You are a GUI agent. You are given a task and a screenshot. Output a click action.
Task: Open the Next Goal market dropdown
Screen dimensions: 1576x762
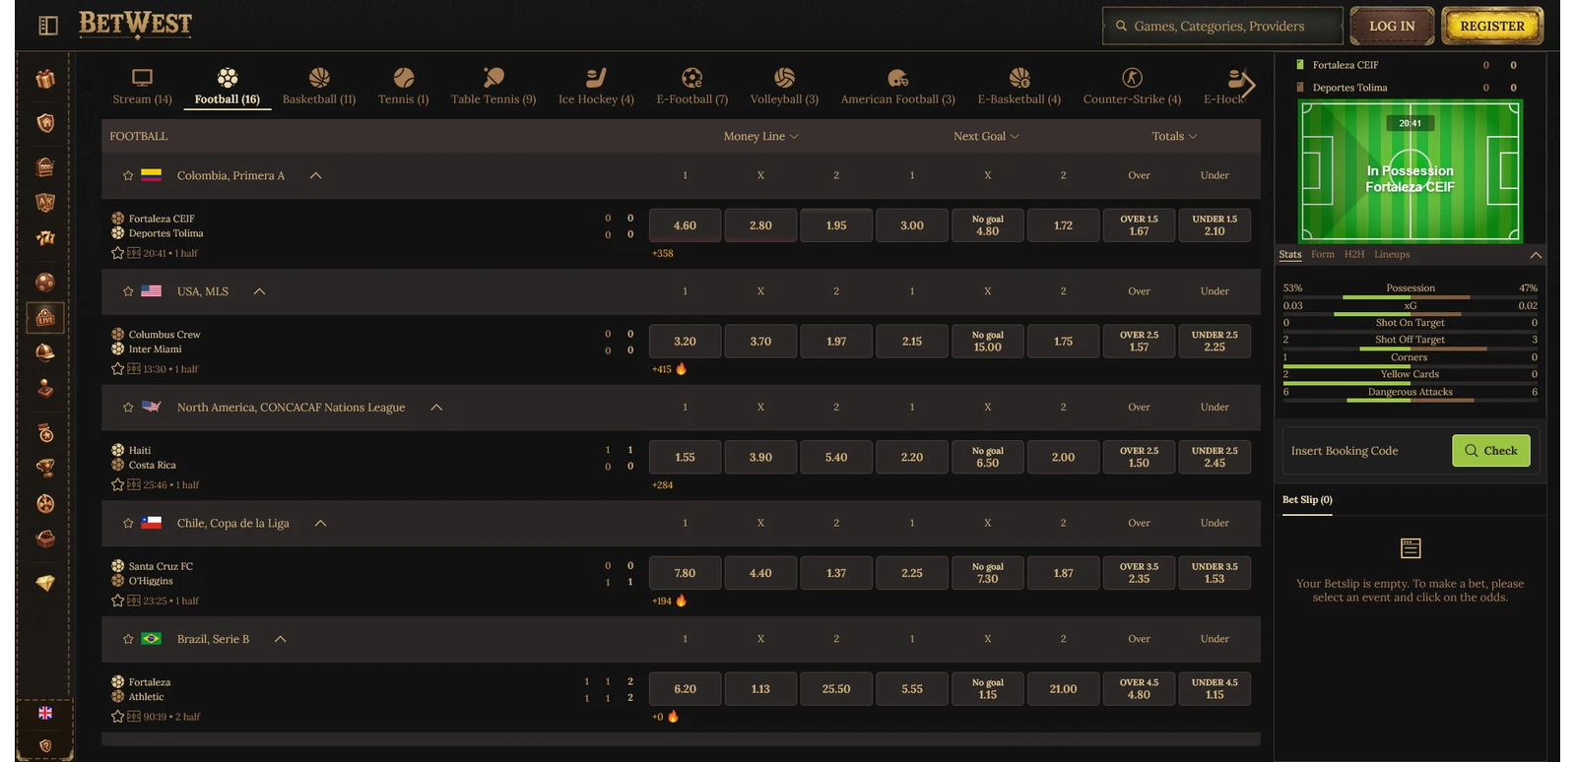coord(986,136)
